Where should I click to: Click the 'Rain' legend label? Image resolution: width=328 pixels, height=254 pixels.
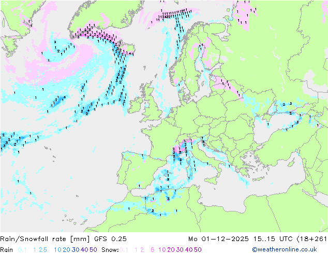pos(7,250)
